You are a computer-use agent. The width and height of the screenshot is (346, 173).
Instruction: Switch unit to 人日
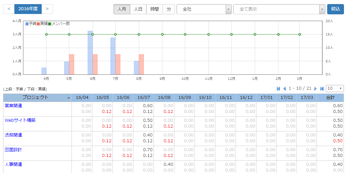click(138, 9)
